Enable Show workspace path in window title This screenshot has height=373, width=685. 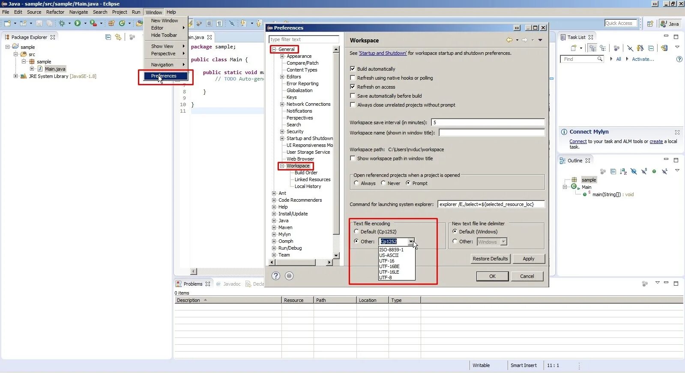tap(353, 158)
